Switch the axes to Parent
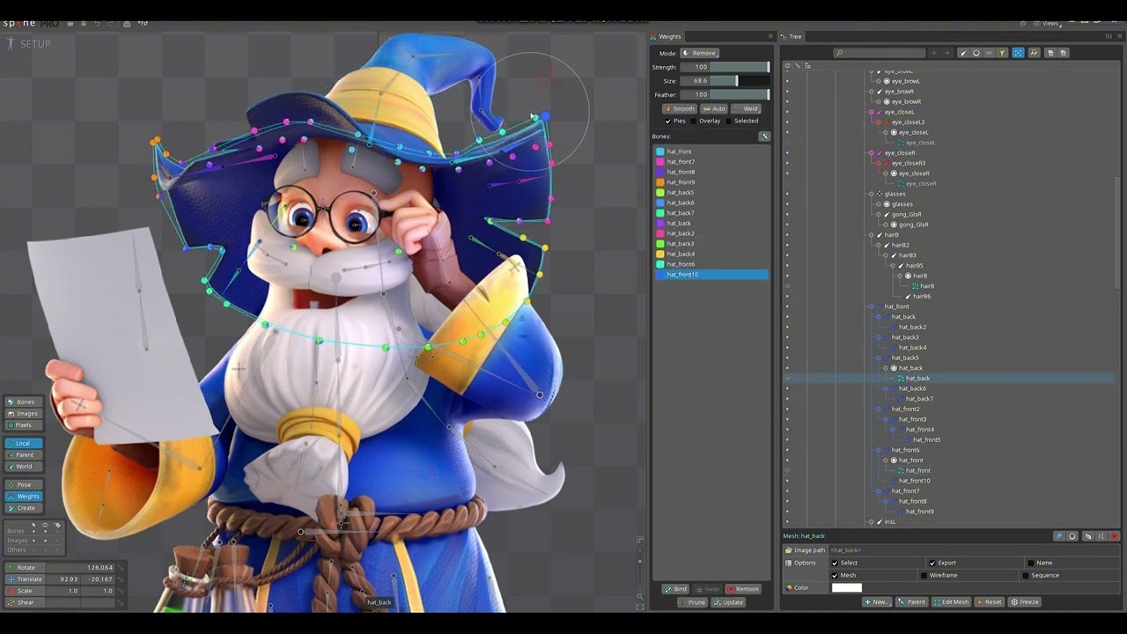The image size is (1127, 634). (24, 454)
